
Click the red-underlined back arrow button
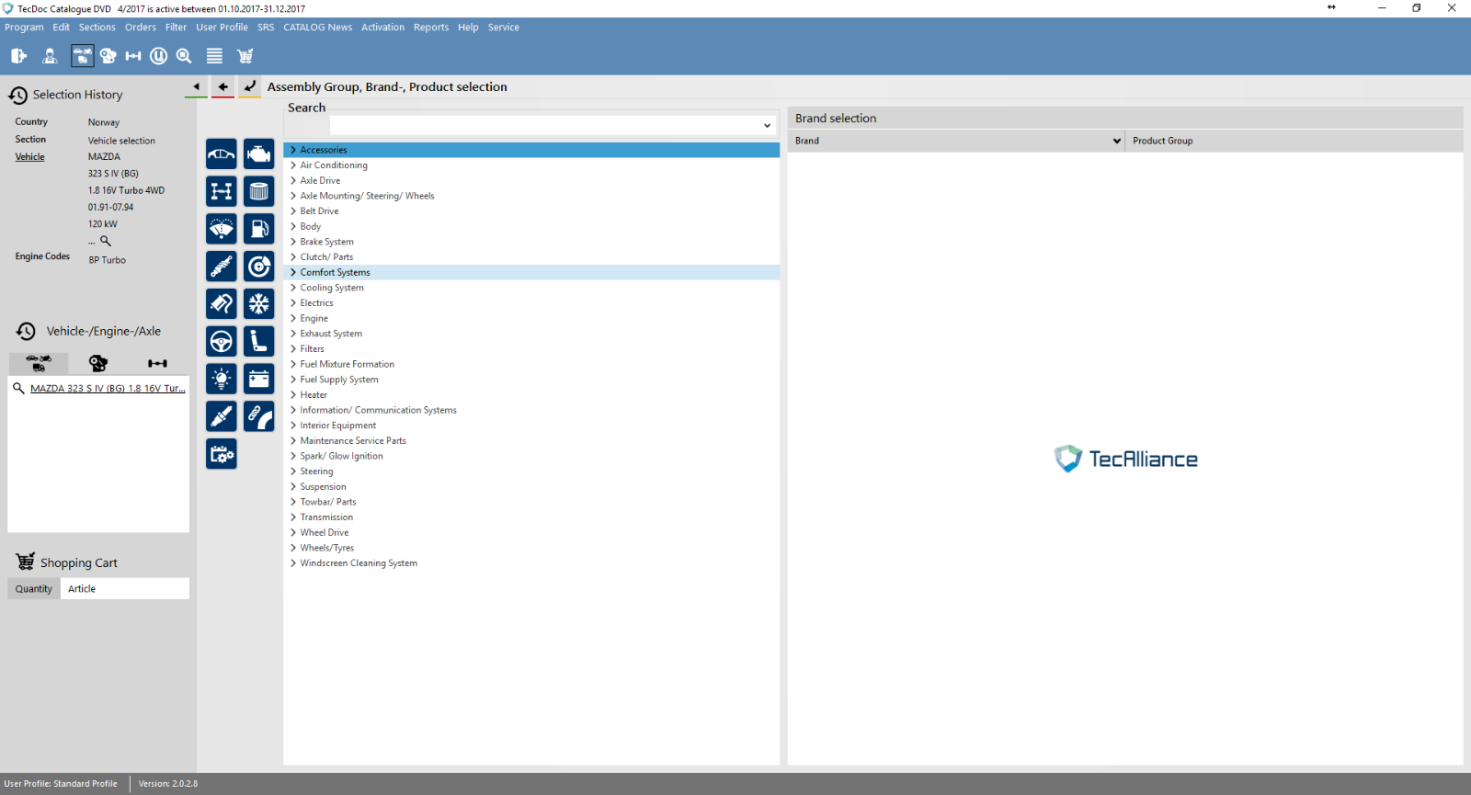(222, 87)
